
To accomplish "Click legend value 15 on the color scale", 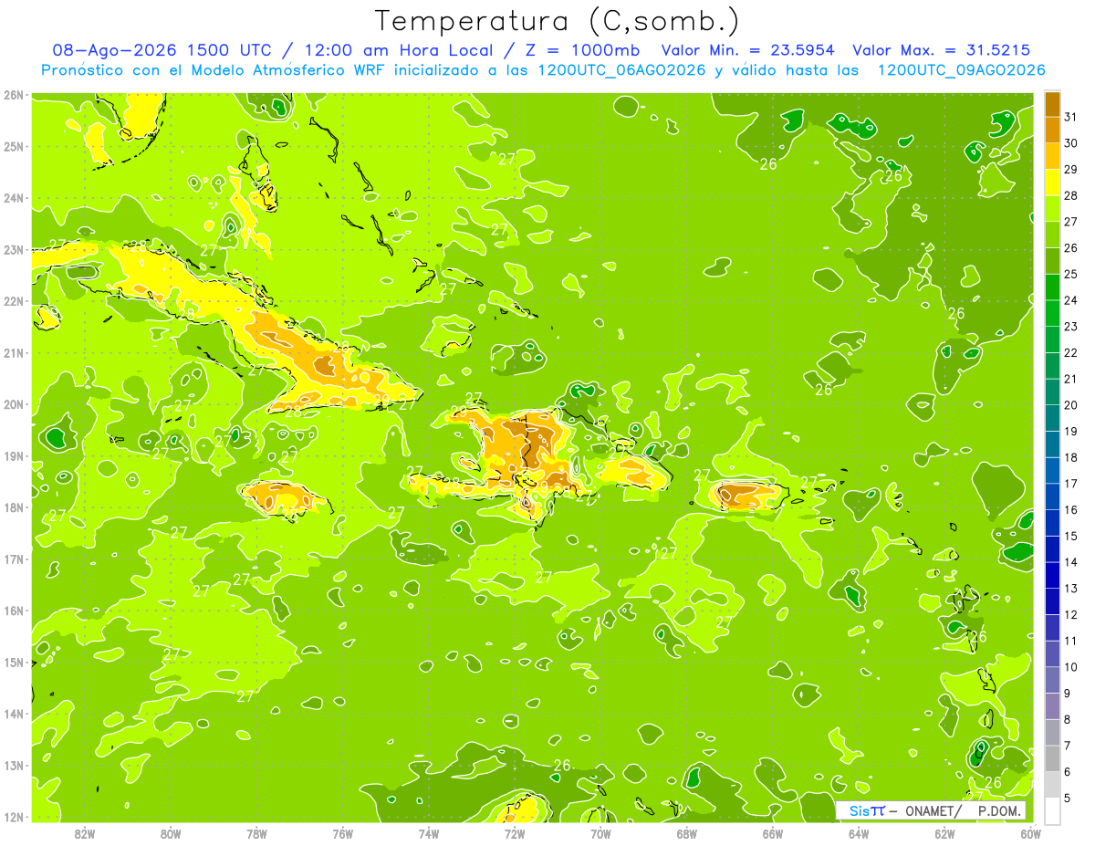I will 1070,536.
